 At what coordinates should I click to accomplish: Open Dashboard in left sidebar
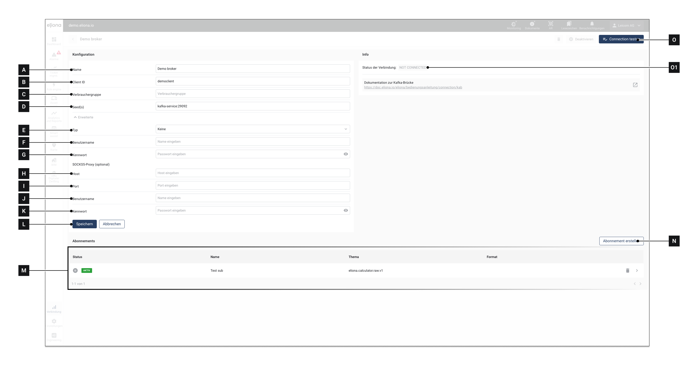tap(54, 41)
